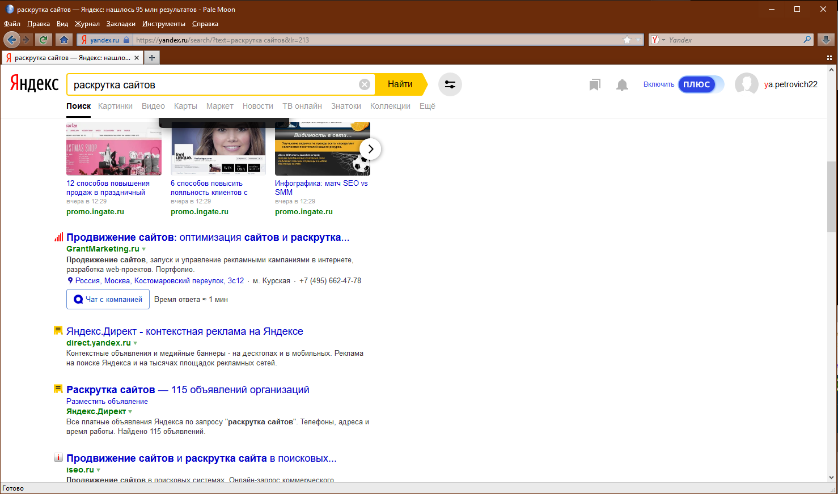Open Продвижение сайтов: оптимизация сайтов result
The width and height of the screenshot is (838, 494).
208,237
